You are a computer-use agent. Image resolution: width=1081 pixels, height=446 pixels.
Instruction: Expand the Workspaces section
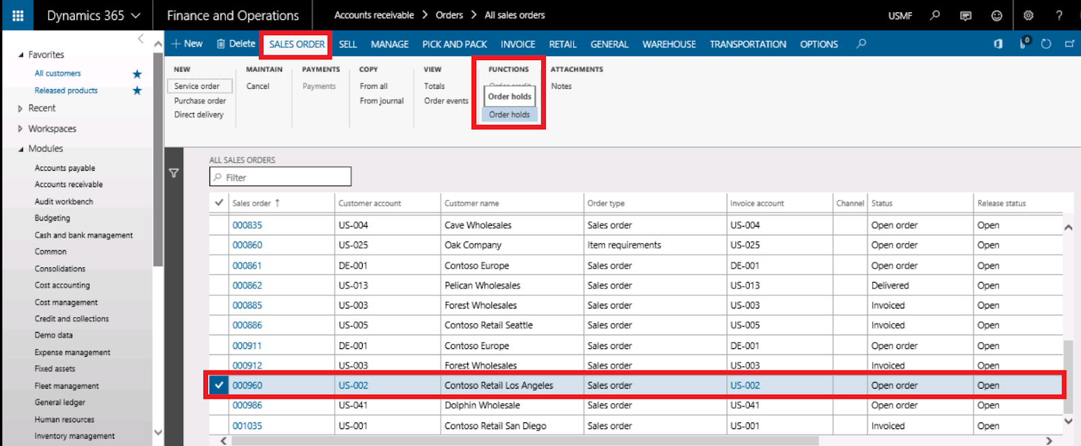[x=20, y=129]
